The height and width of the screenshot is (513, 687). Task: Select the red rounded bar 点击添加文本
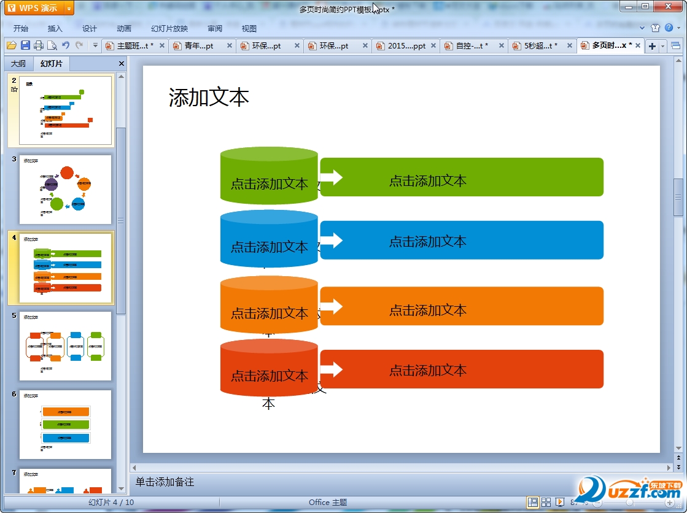462,369
